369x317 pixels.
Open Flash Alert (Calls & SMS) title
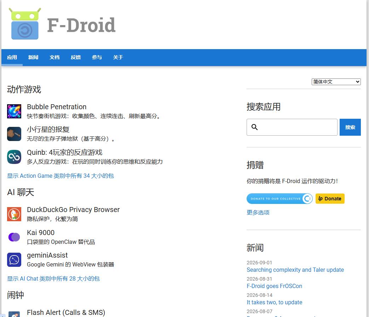click(x=66, y=312)
